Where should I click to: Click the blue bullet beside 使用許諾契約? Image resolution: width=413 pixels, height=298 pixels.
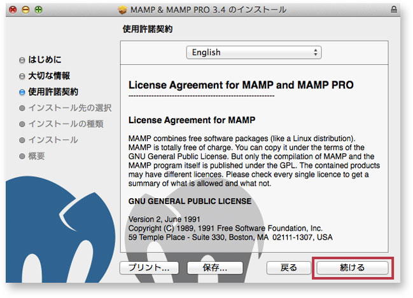22,92
